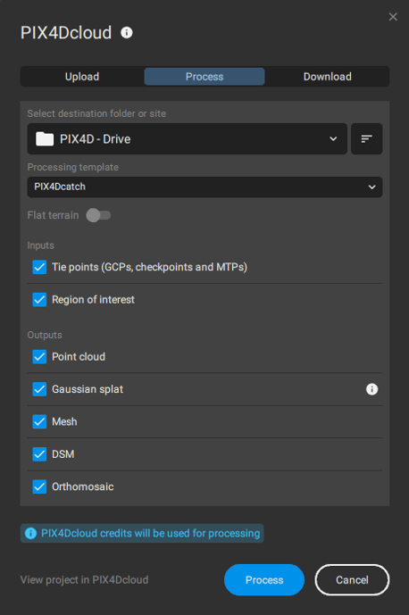Screen dimensions: 409x615
Task: Uncheck the Orthomosaic output checkbox
Action: (x=39, y=486)
